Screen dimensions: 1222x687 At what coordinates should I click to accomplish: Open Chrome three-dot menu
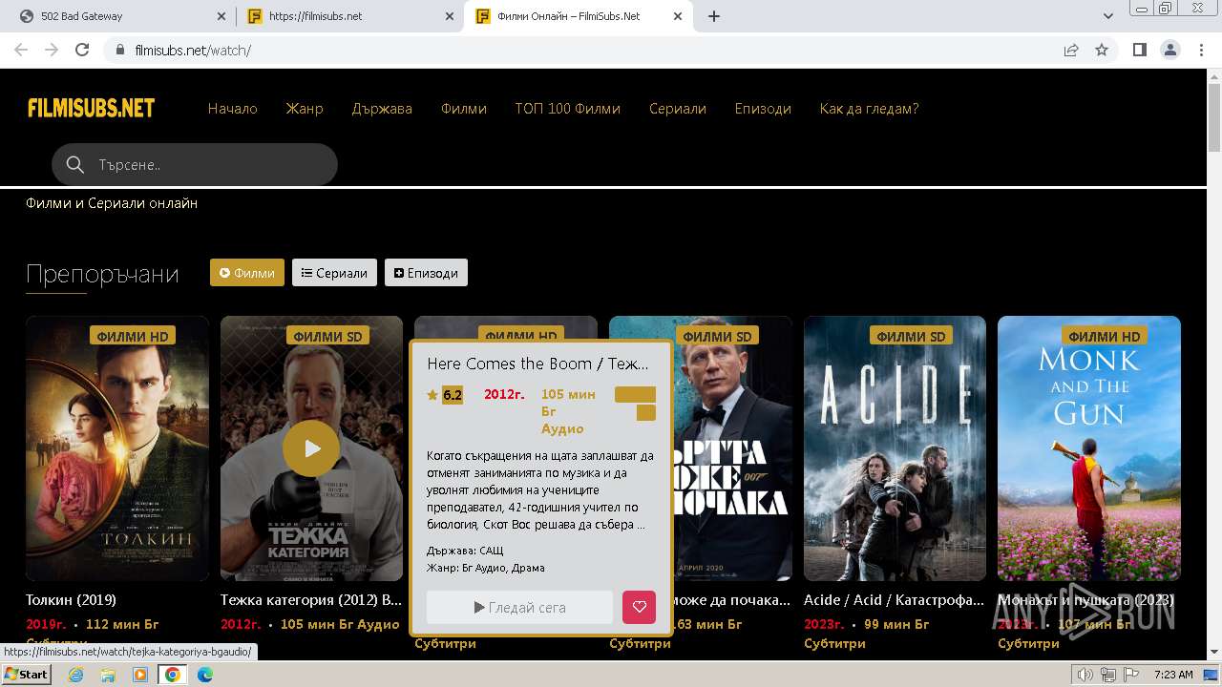tap(1199, 50)
